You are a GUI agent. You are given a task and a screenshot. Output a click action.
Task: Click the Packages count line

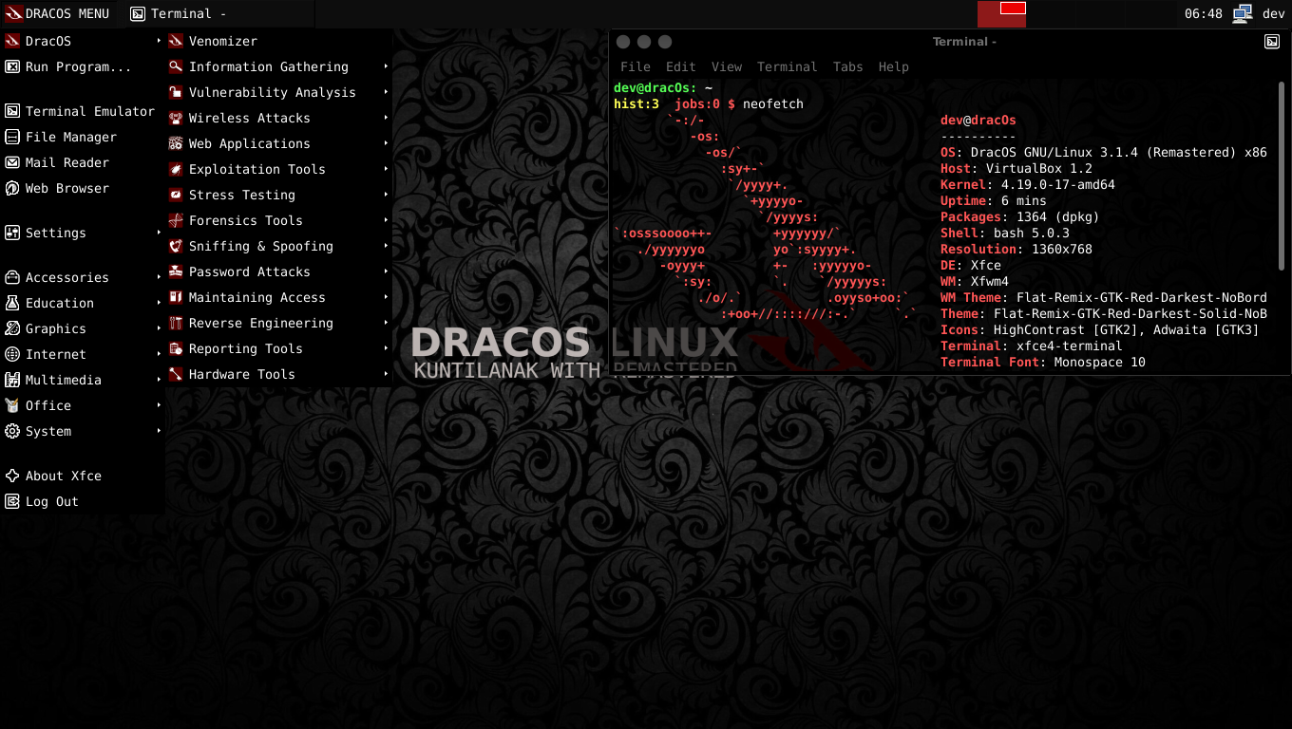(1020, 217)
